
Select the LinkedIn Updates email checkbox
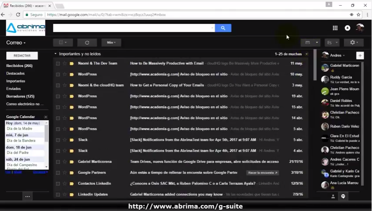pos(58,194)
